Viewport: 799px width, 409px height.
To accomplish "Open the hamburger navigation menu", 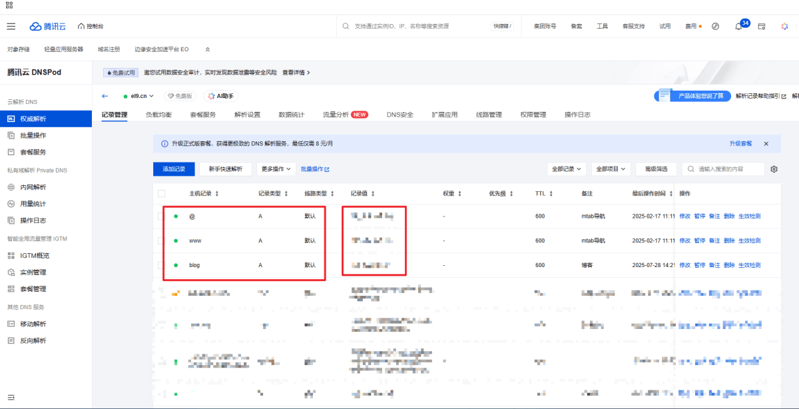I will click(11, 26).
